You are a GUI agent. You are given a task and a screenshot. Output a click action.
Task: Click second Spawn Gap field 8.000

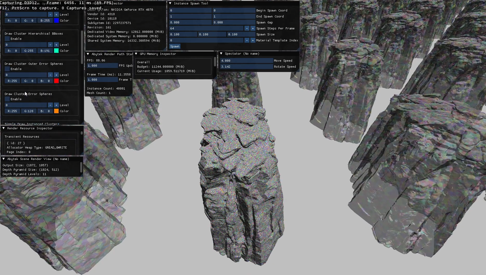[234, 22]
